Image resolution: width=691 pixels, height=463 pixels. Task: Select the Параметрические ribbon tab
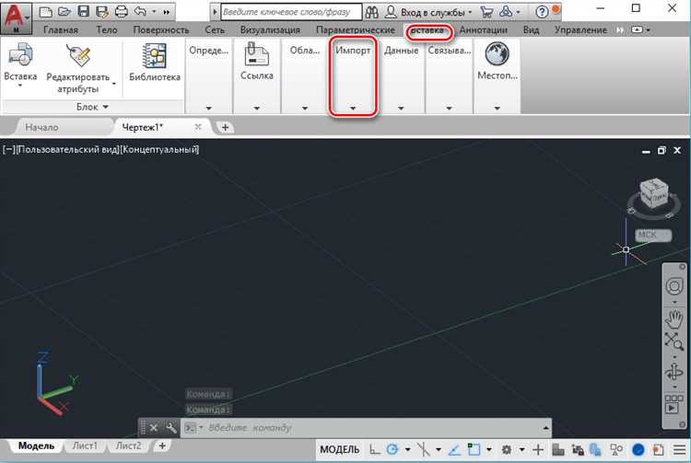tap(356, 30)
